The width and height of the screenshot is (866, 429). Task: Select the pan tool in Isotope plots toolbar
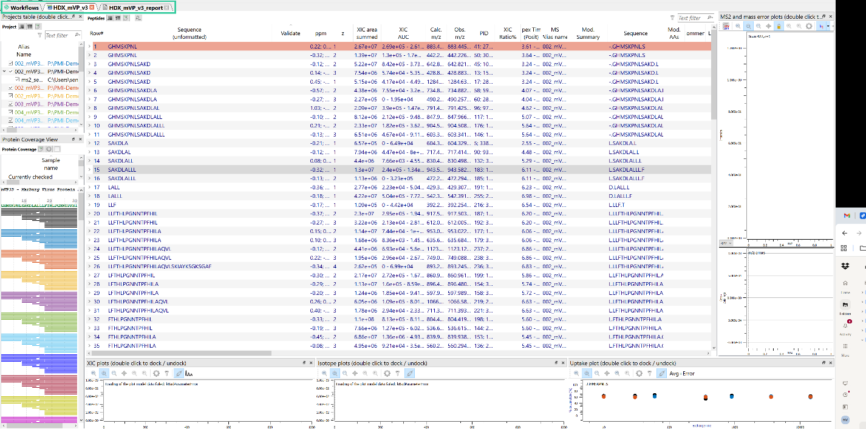(355, 373)
